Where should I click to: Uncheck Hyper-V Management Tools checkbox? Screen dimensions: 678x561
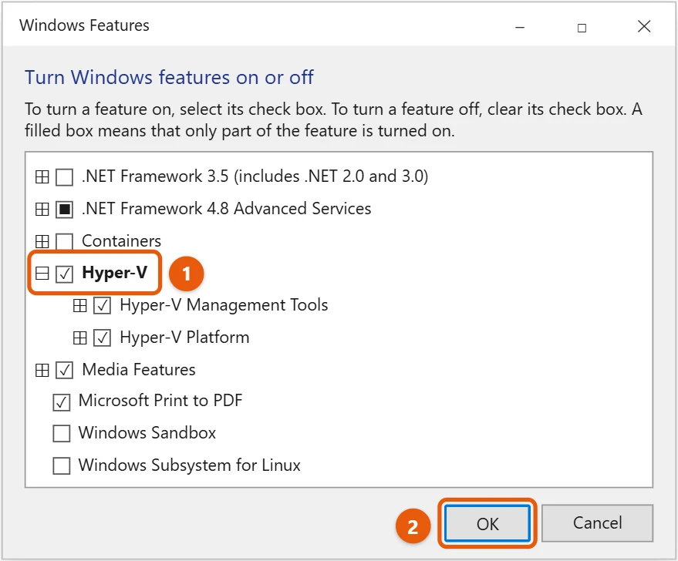[103, 306]
